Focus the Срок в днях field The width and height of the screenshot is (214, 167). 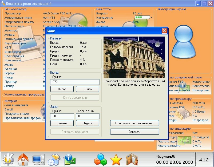coord(88,116)
